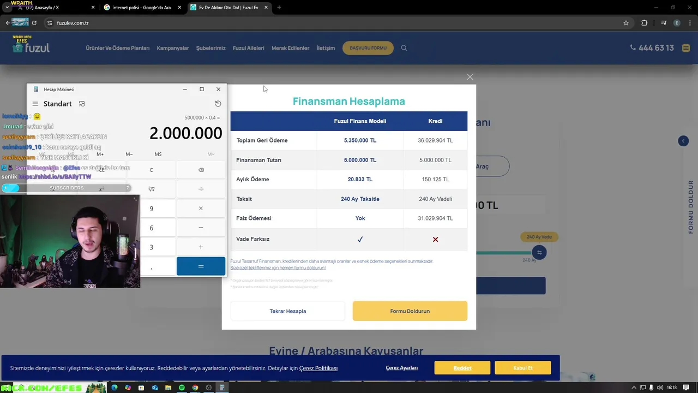Open Çerez Ayarları cookie settings
This screenshot has width=698, height=393.
click(402, 368)
